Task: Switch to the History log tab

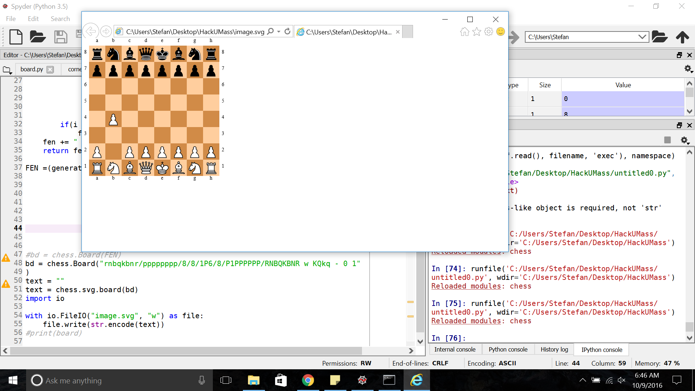Action: pyautogui.click(x=554, y=349)
